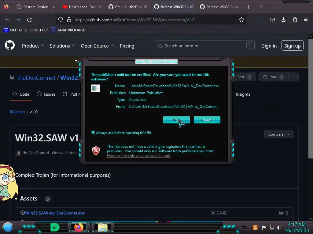This screenshot has width=313, height=234.
Task: Open Pocket save icon in toolbar
Action: click(272, 19)
